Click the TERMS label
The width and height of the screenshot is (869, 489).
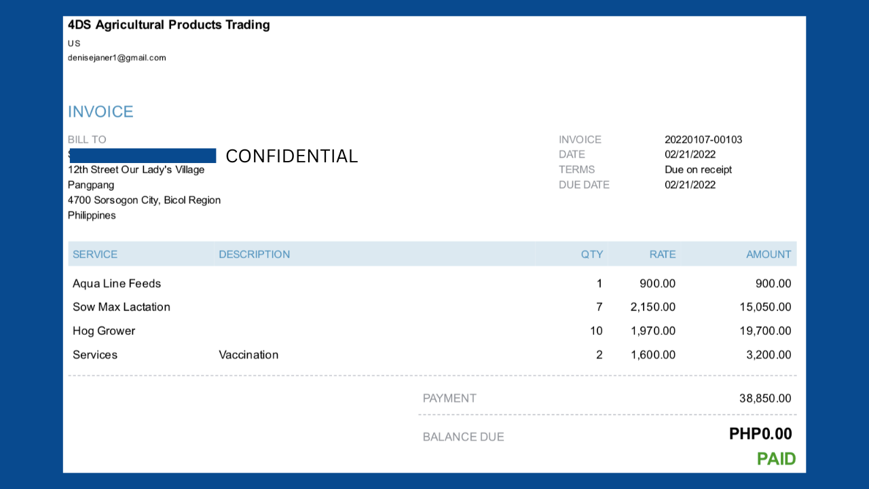576,170
